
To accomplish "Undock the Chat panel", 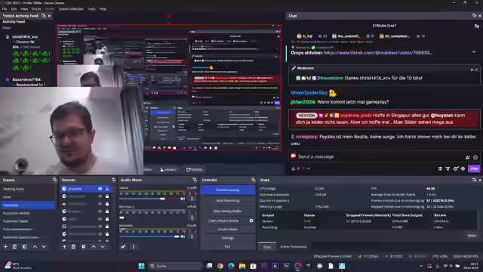I will (x=474, y=16).
